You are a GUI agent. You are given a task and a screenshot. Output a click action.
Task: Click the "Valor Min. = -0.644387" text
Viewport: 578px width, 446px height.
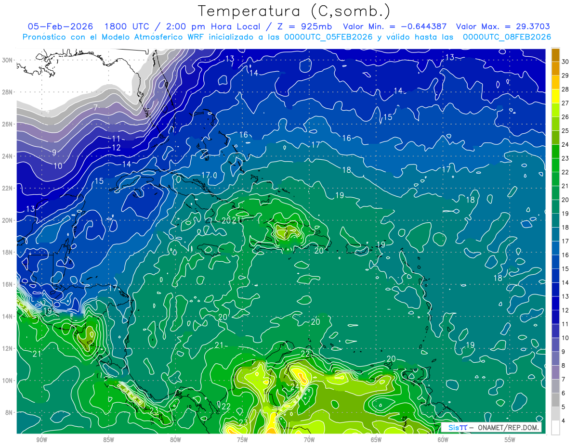coord(394,26)
